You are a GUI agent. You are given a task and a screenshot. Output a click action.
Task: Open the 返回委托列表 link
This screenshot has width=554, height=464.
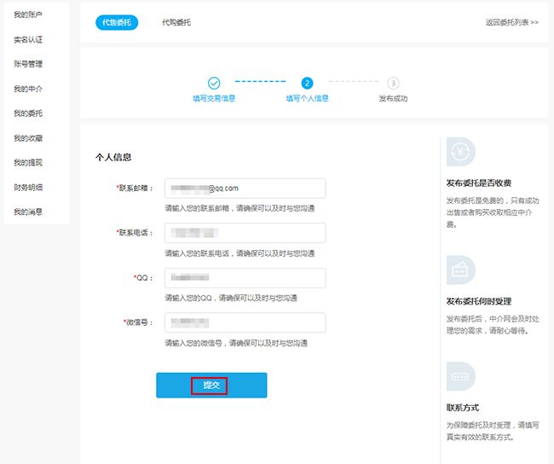[511, 22]
